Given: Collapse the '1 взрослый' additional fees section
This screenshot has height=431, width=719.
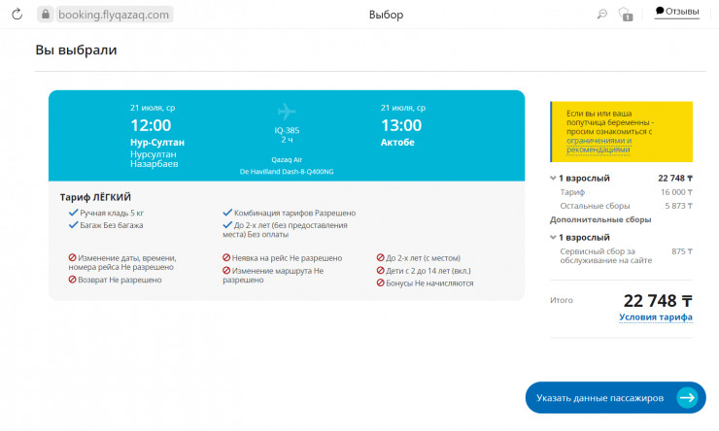Looking at the screenshot, I should coord(553,237).
